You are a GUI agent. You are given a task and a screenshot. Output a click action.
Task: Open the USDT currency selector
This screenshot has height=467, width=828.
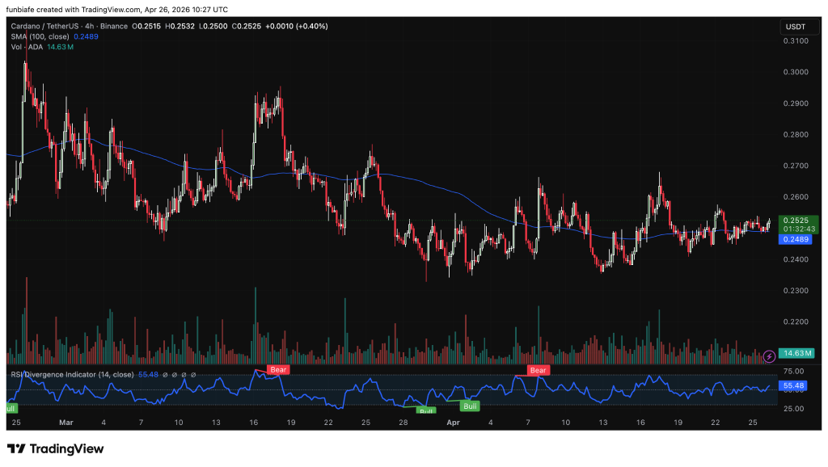coord(793,27)
